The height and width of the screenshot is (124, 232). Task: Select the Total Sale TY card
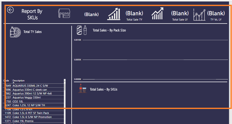coord(134,16)
